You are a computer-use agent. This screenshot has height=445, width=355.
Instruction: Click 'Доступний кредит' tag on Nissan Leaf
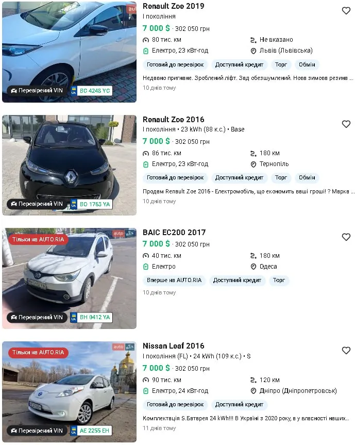point(239,405)
